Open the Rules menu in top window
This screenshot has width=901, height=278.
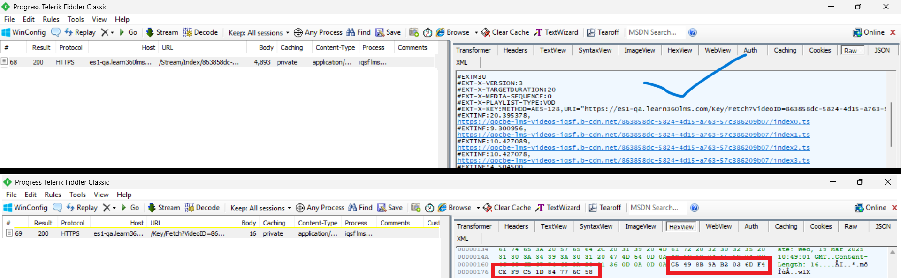pos(51,19)
